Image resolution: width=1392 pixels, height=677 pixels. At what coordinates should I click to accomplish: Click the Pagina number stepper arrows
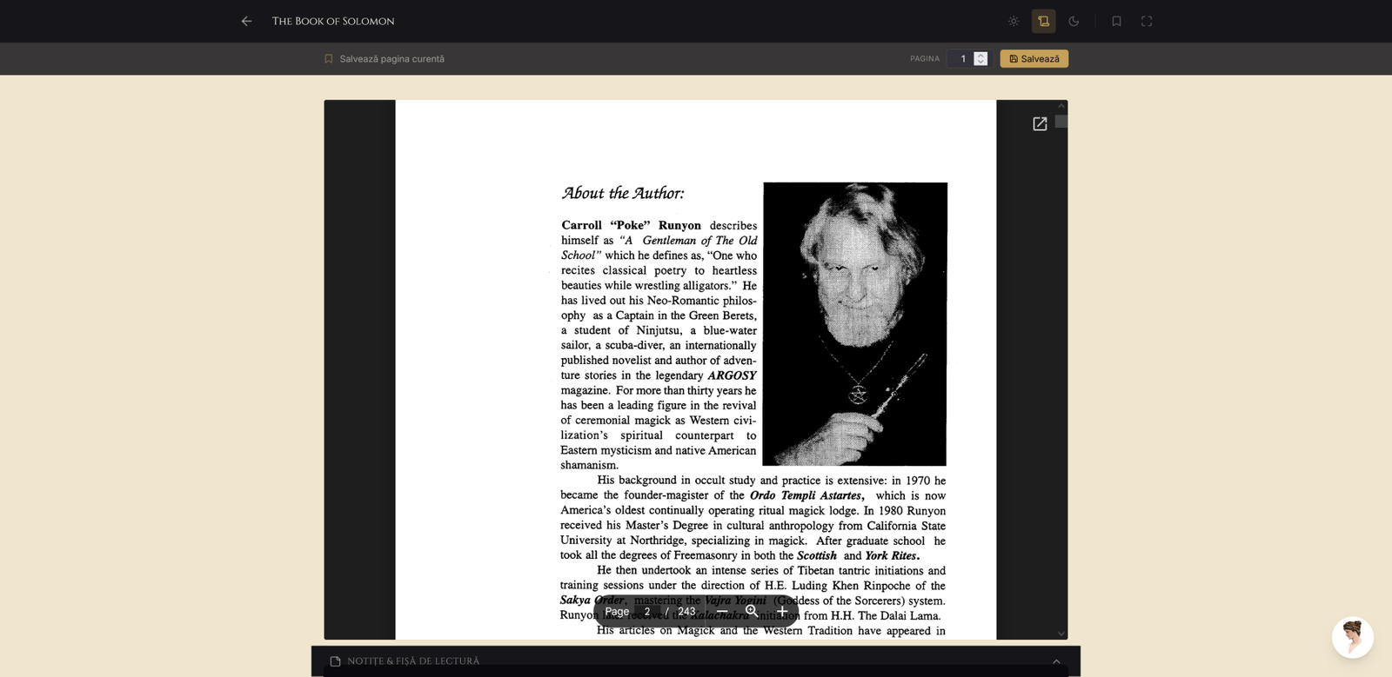(x=980, y=58)
